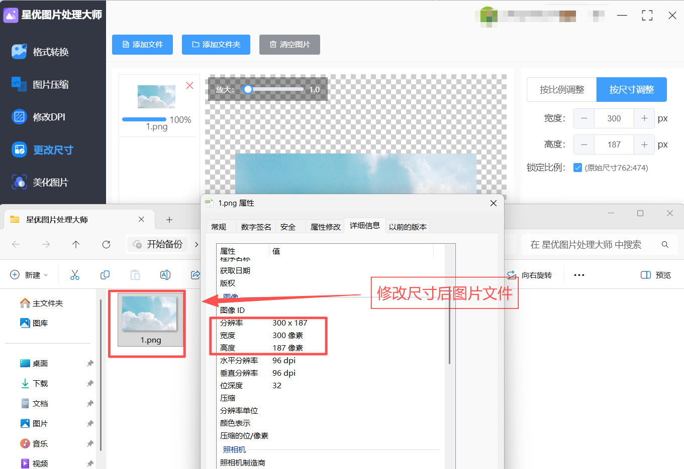
Task: Open the 数字签名 tab in properties dialog
Action: point(256,227)
